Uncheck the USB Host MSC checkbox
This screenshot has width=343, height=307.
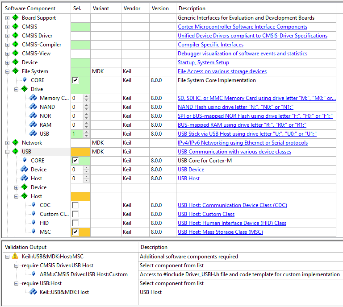point(75,232)
